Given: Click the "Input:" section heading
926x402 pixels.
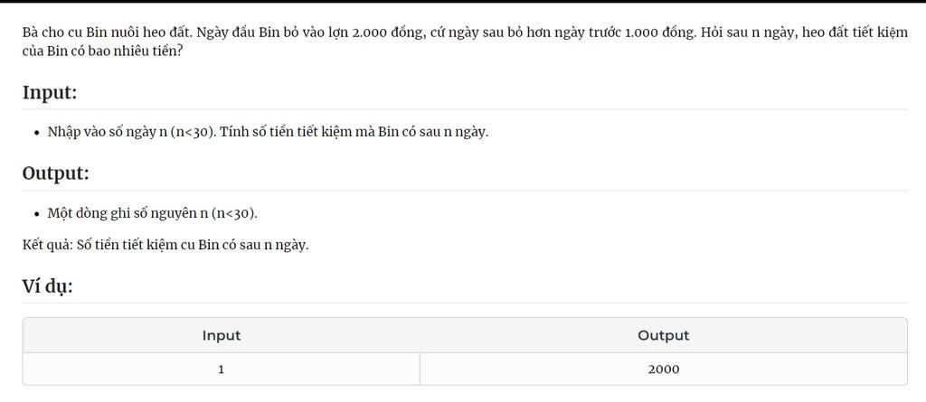Looking at the screenshot, I should (x=50, y=92).
